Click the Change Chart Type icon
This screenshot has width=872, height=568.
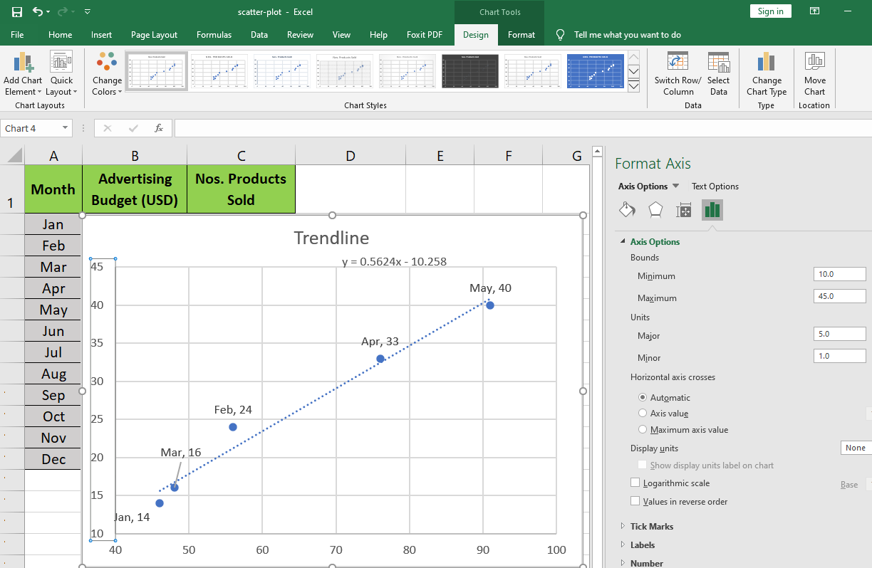[766, 63]
